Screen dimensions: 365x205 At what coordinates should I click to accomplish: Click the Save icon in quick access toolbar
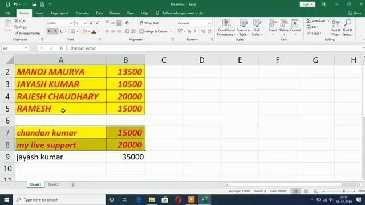pyautogui.click(x=7, y=5)
